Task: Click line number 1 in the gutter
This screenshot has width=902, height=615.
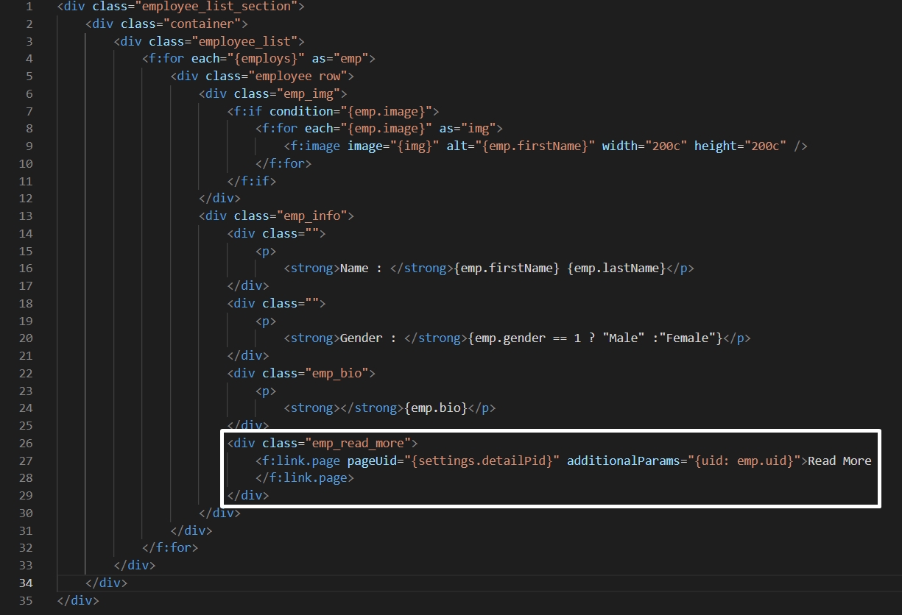Action: click(28, 6)
